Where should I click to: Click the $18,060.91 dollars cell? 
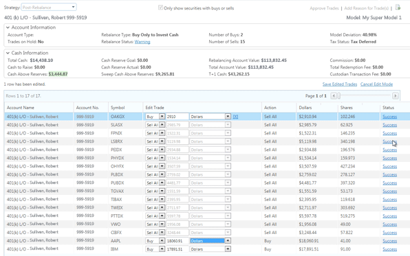(x=317, y=241)
